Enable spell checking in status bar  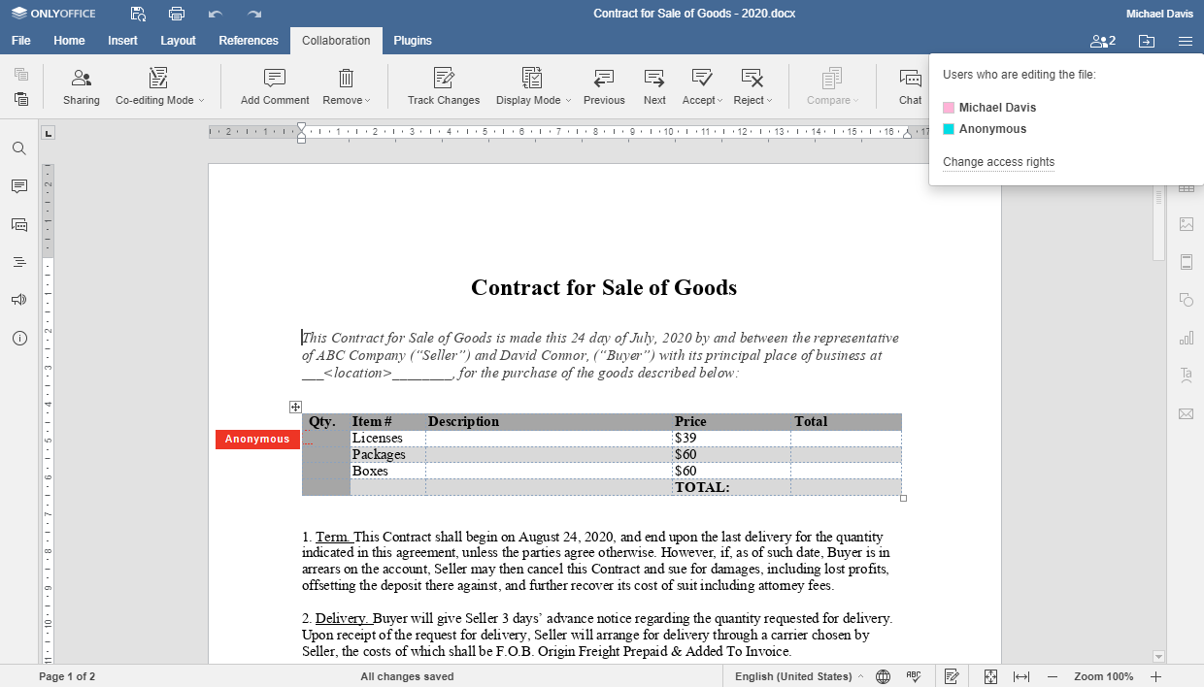[911, 676]
